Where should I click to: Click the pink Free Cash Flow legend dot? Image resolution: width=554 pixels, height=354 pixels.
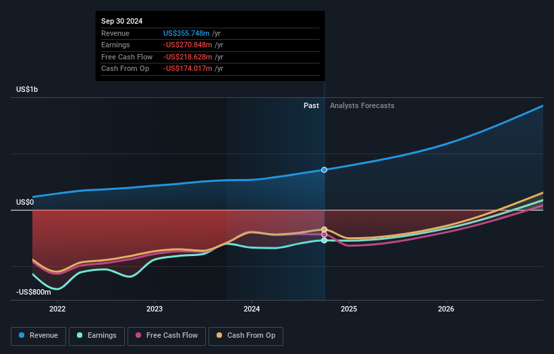coord(138,335)
